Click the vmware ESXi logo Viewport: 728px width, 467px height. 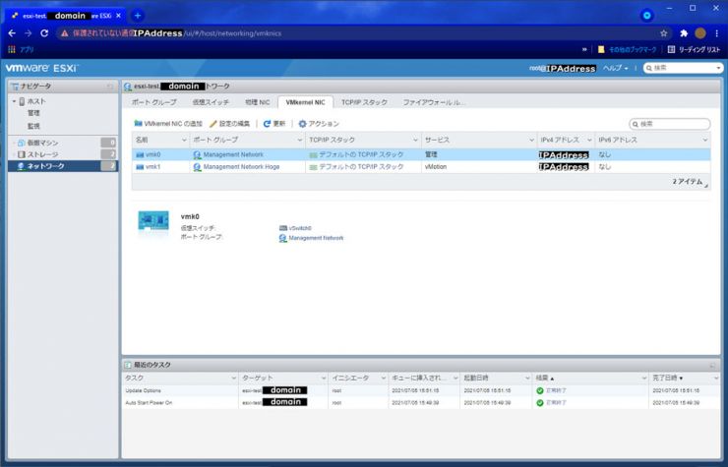[41, 68]
